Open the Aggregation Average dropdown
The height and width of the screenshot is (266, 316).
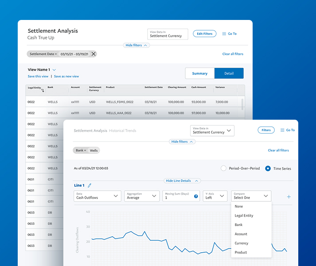[x=142, y=196]
